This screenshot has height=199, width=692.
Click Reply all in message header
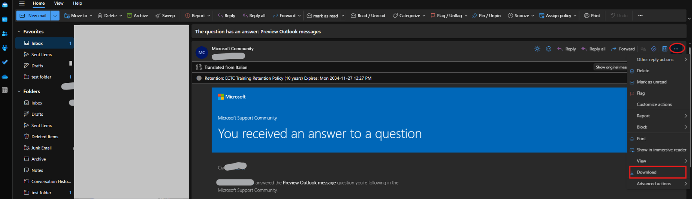click(593, 49)
